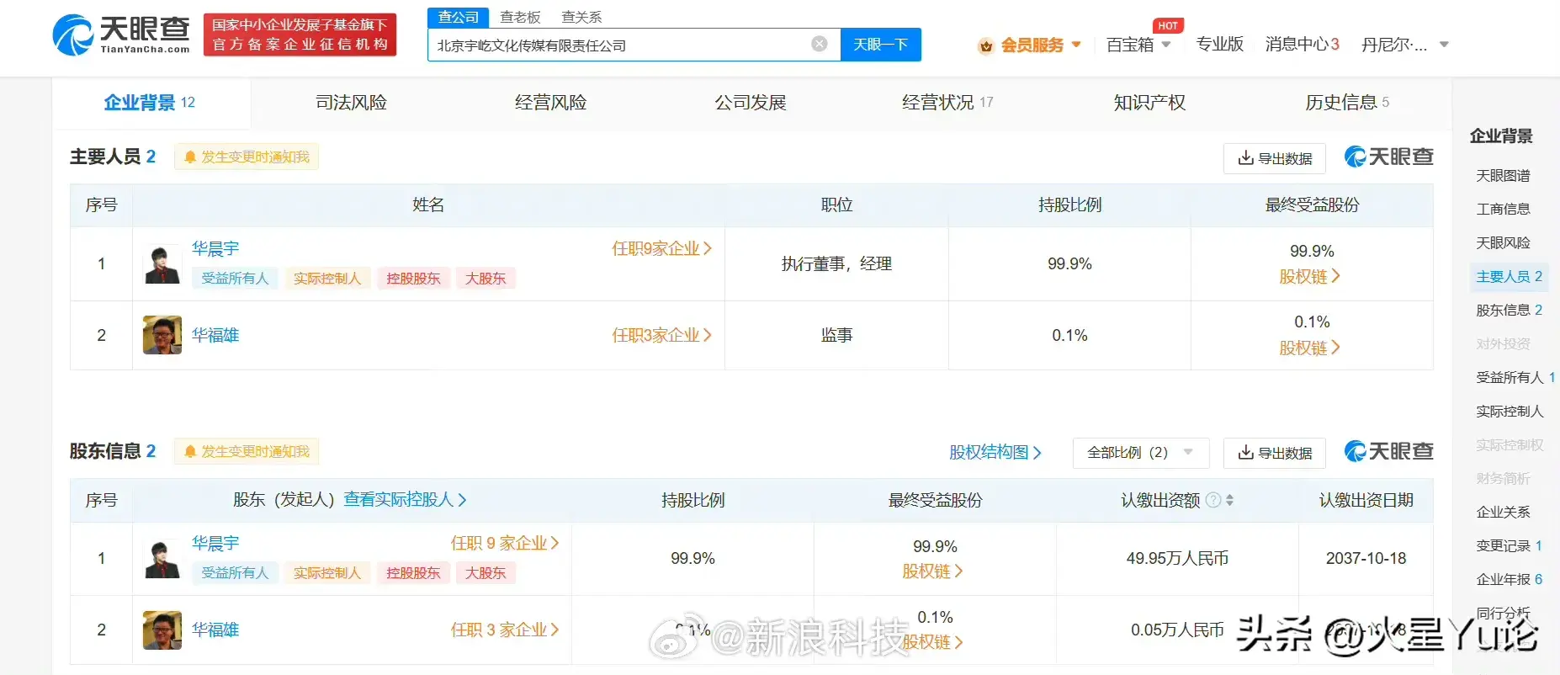Click 导出数据 button in 主要人员 section
This screenshot has height=675, width=1560.
(x=1275, y=158)
